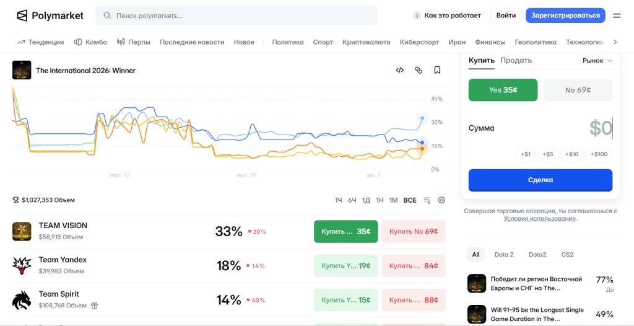Add +$1 to the amount
Image resolution: width=634 pixels, height=326 pixels.
[x=526, y=154]
